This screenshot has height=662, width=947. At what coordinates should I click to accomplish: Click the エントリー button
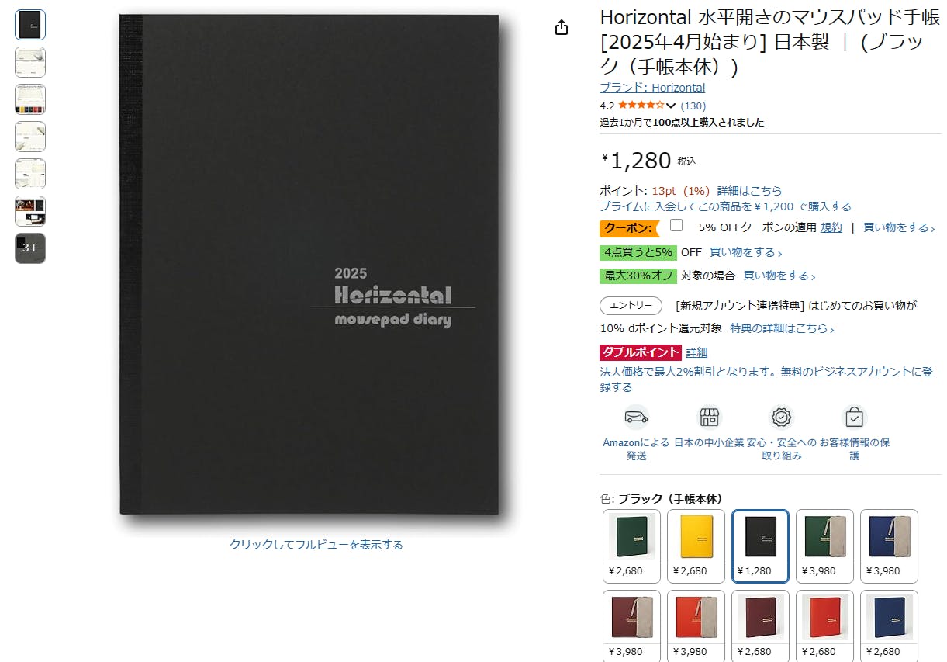click(631, 306)
